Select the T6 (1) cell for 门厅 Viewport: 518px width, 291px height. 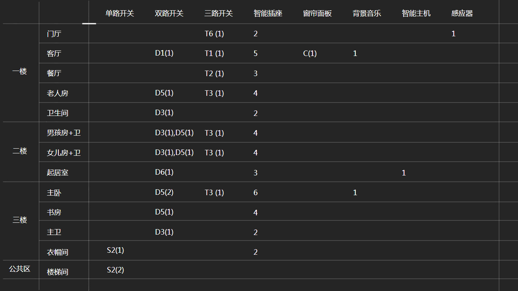point(214,34)
